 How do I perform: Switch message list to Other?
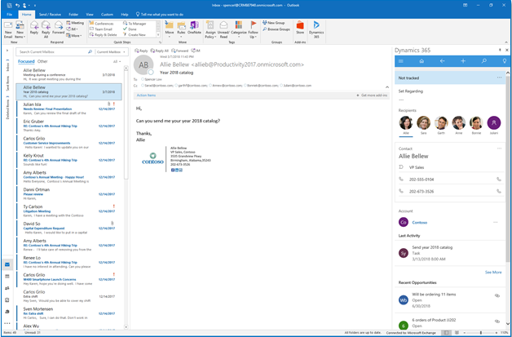pyautogui.click(x=42, y=61)
